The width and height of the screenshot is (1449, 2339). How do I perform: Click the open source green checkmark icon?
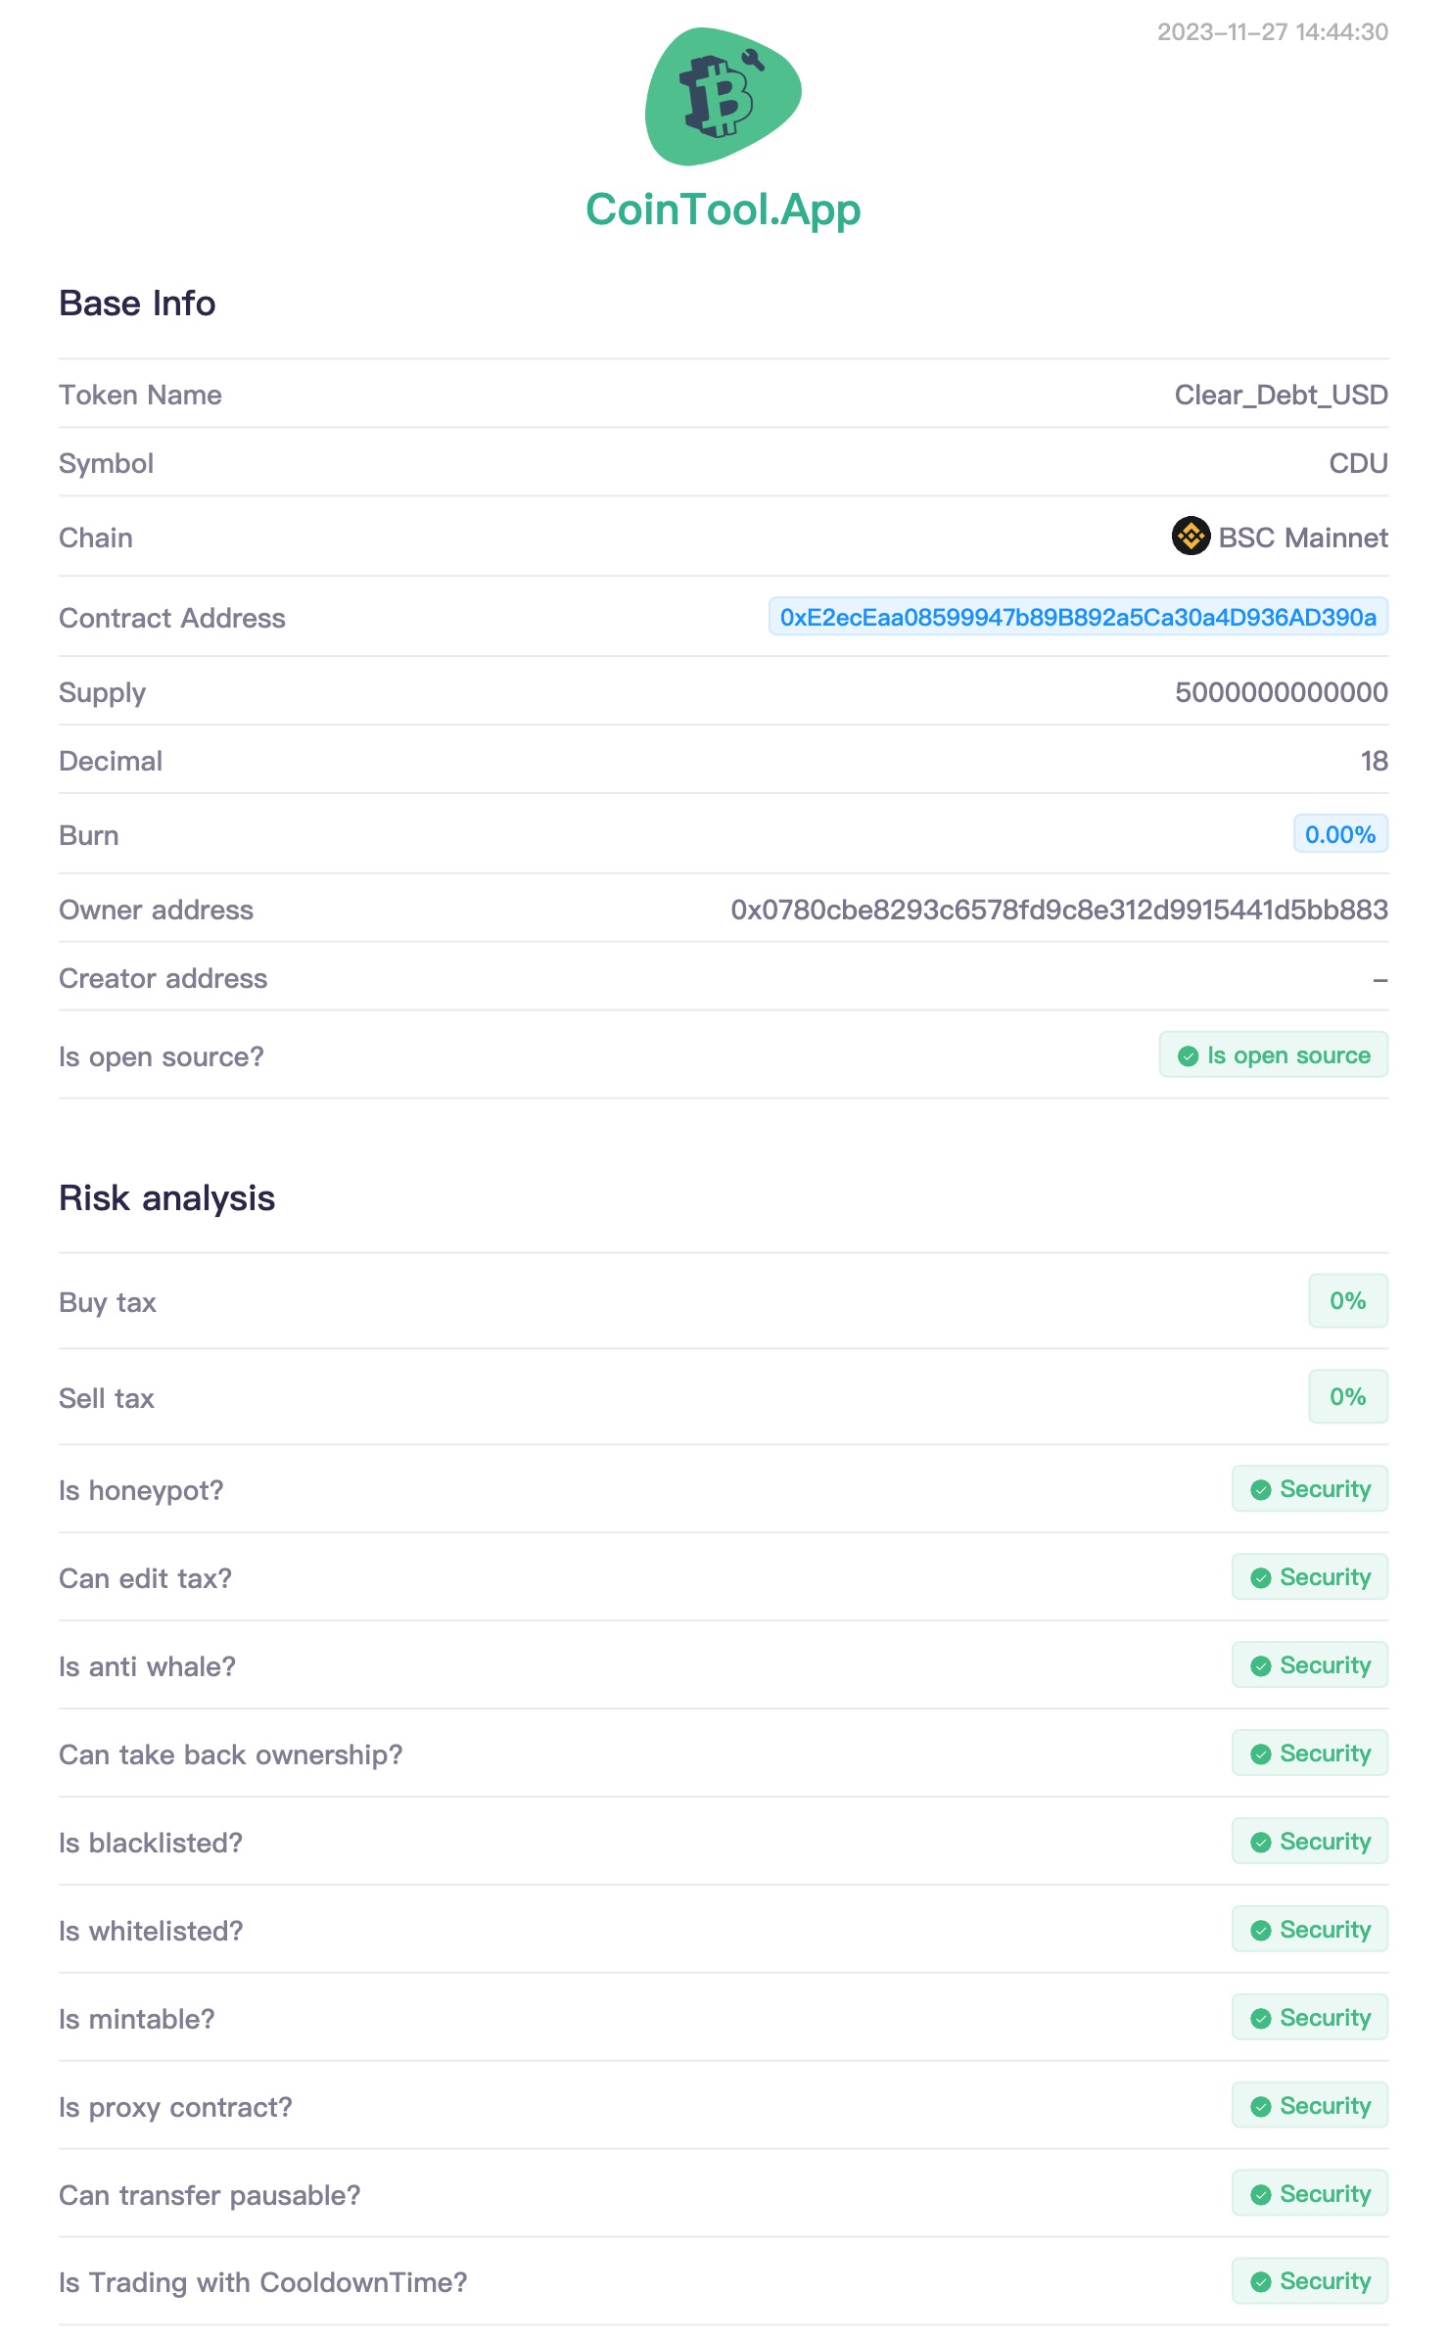tap(1188, 1056)
